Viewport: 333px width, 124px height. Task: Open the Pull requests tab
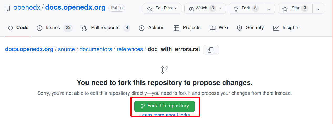tap(105, 28)
